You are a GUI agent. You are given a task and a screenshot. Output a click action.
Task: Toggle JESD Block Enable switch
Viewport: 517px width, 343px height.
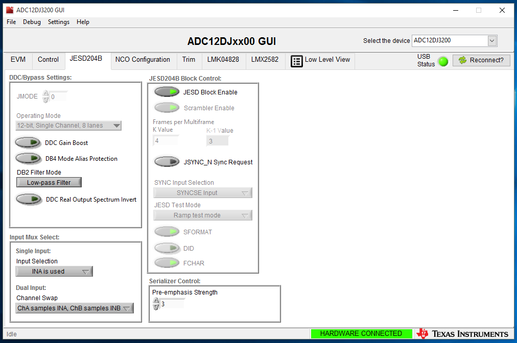click(x=167, y=92)
